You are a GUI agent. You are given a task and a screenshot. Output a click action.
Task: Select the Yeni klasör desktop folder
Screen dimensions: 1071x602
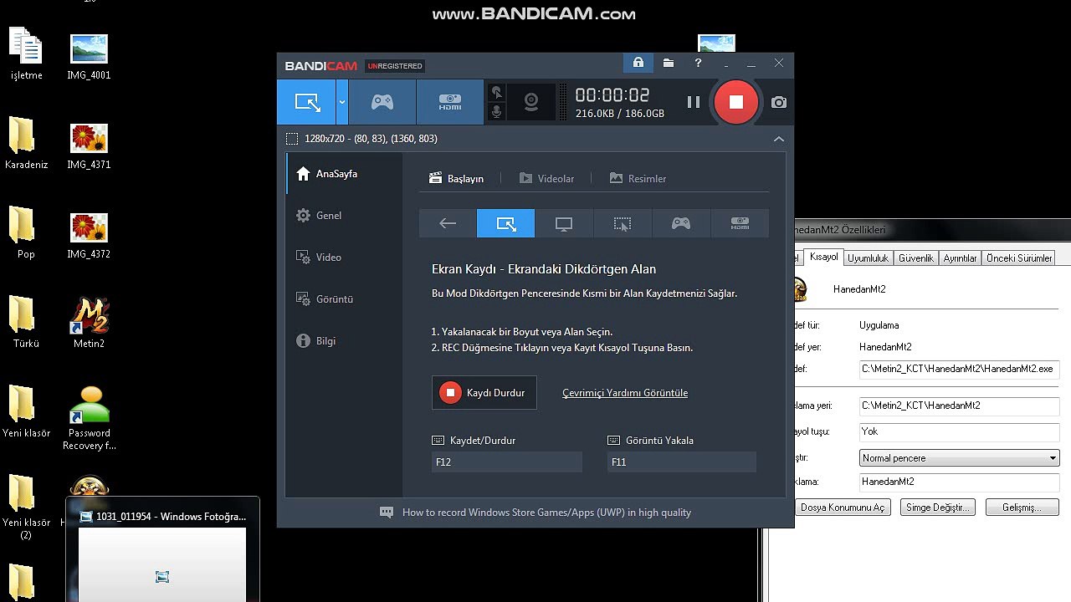[26, 411]
